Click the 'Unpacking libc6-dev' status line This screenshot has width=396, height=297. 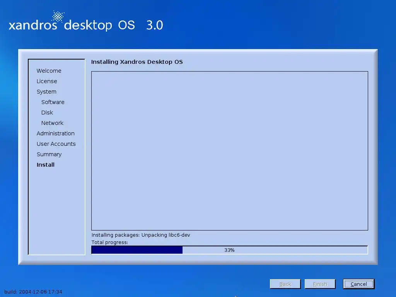141,235
